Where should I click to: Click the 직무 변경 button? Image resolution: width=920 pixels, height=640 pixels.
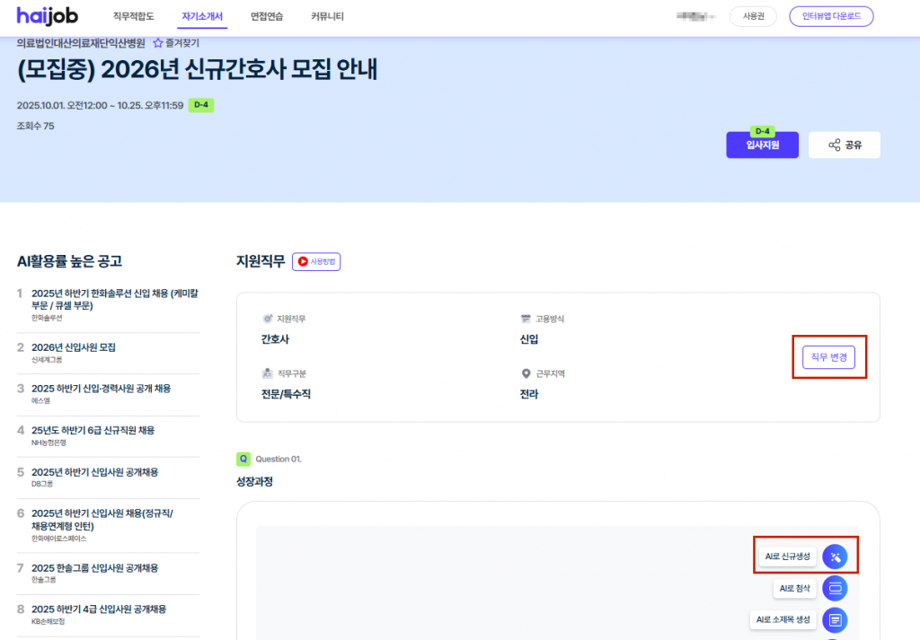828,357
